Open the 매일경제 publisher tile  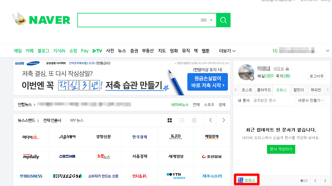click(x=212, y=137)
